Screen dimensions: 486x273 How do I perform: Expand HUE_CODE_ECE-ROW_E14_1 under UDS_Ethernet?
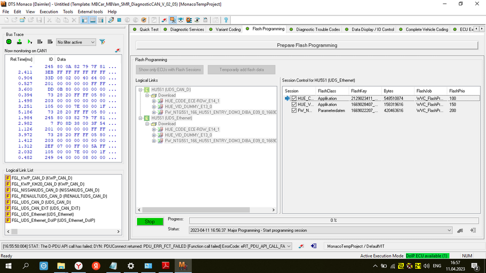[154, 130]
